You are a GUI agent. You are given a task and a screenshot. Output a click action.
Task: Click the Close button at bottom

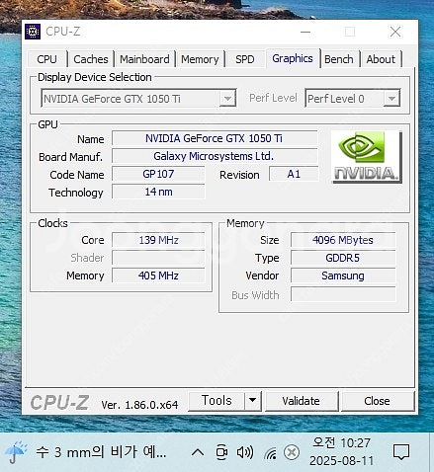[x=377, y=401]
